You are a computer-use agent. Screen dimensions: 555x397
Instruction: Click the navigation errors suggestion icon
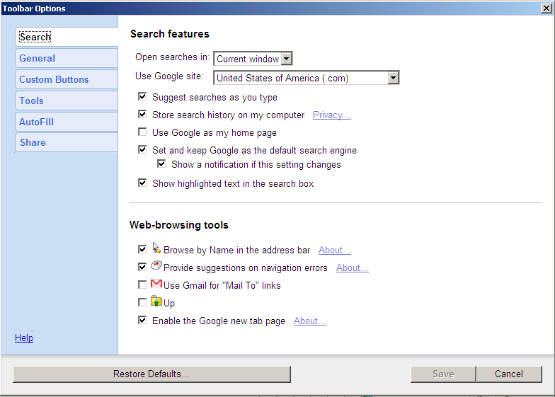pos(156,266)
